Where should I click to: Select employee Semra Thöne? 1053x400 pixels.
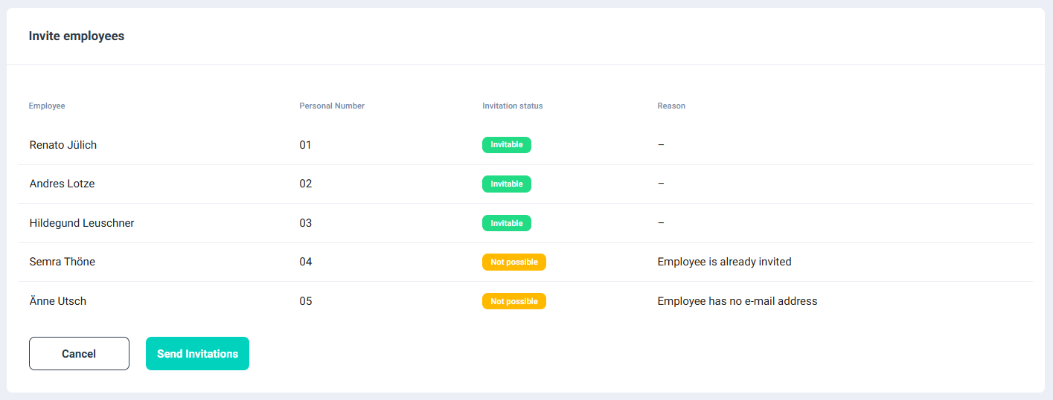pos(63,262)
